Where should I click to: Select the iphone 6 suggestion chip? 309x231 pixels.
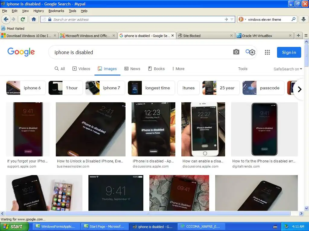[26, 88]
